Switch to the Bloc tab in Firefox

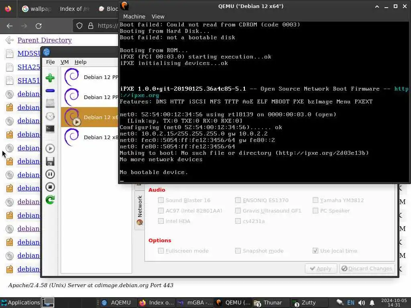point(108,9)
